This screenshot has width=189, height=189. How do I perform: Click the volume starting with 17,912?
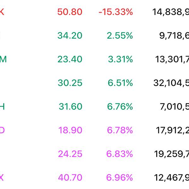172,130
